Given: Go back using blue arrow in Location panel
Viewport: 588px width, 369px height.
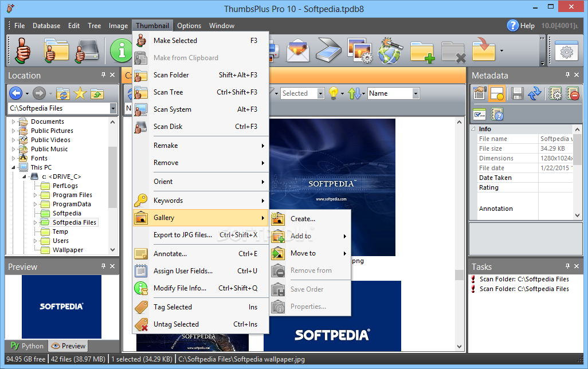Looking at the screenshot, I should (x=15, y=93).
